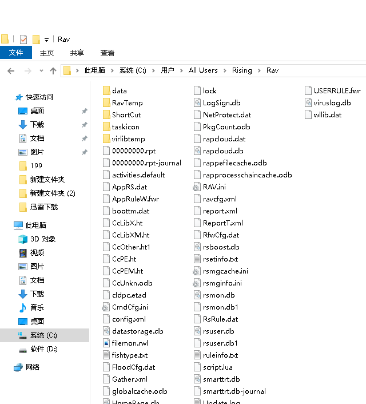Select the virlibtemp folder icon
This screenshot has width=366, height=404.
click(x=106, y=139)
